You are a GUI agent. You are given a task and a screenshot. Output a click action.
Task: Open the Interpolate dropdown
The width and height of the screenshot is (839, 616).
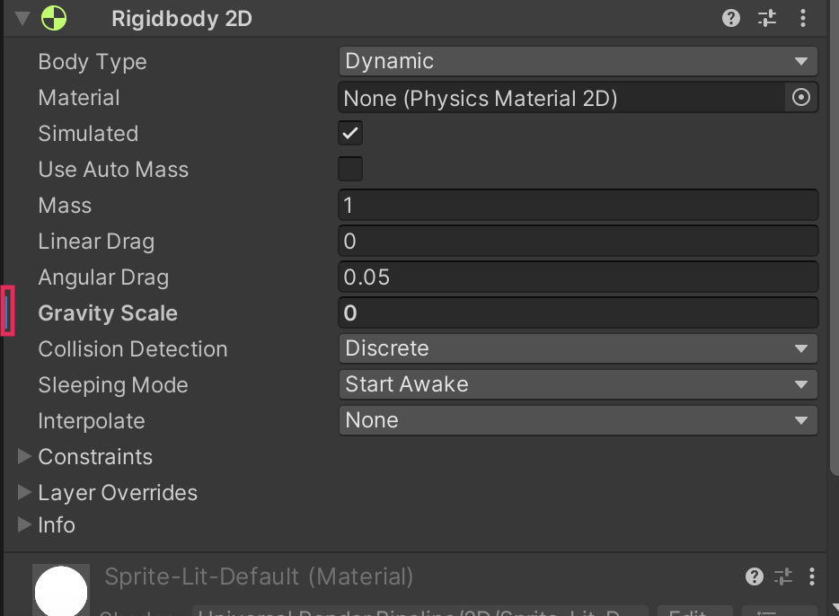point(578,420)
